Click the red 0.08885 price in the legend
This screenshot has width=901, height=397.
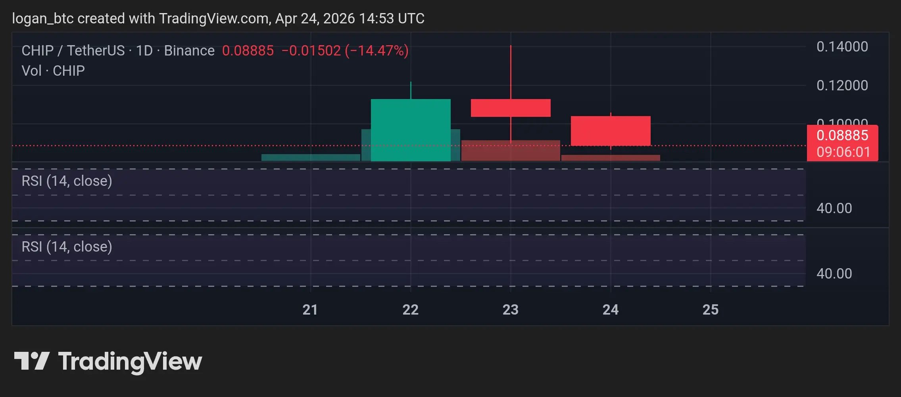pos(248,51)
